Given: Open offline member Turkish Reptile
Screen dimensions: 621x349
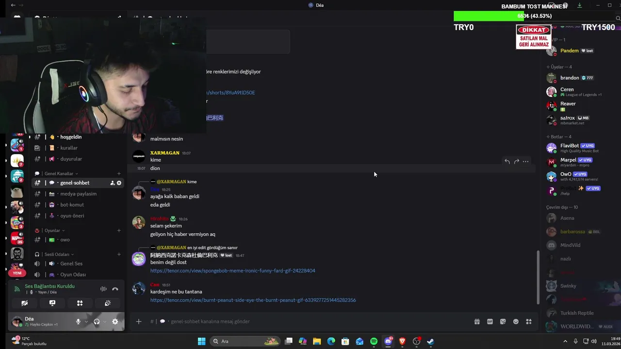Looking at the screenshot, I should point(580,313).
